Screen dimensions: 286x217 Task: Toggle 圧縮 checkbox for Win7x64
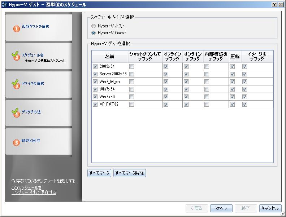point(232,89)
